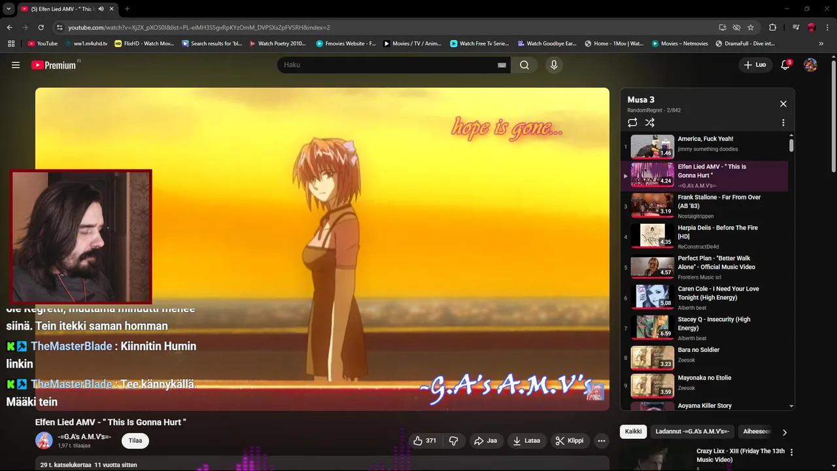The width and height of the screenshot is (837, 471).
Task: Share the video with Jaa button
Action: coord(485,441)
